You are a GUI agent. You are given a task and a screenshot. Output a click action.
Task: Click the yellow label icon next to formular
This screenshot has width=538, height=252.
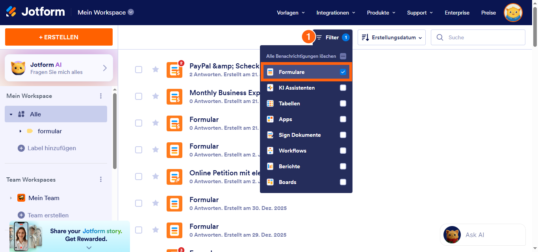point(30,131)
